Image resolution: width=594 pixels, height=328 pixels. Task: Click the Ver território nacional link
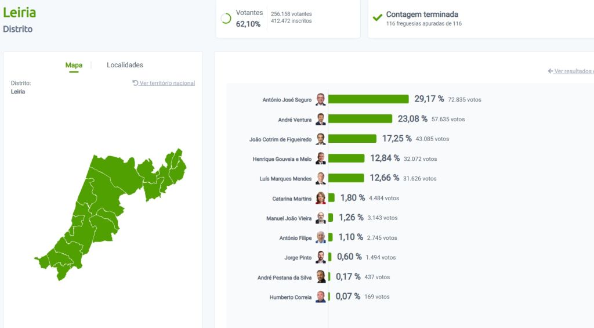[x=164, y=83]
